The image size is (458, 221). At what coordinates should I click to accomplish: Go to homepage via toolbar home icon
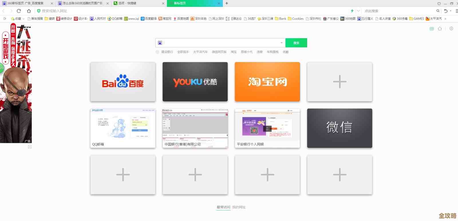[29, 11]
